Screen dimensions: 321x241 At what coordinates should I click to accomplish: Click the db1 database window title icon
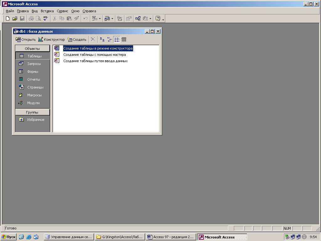(x=16, y=31)
